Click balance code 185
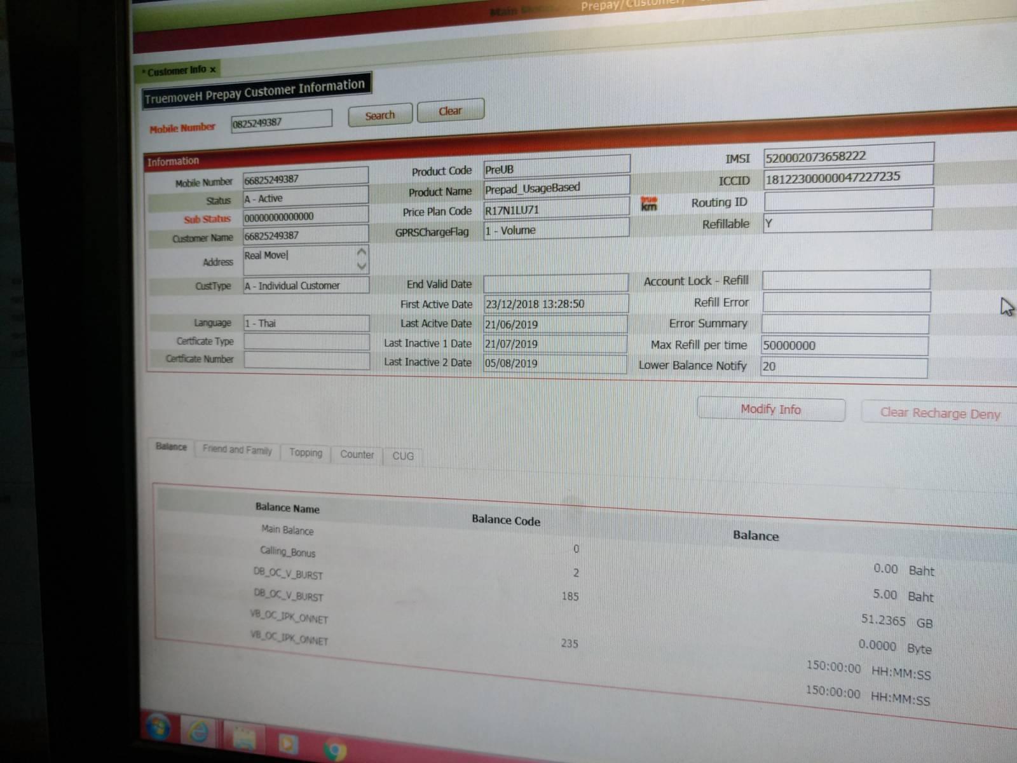1017x763 pixels. pos(570,596)
